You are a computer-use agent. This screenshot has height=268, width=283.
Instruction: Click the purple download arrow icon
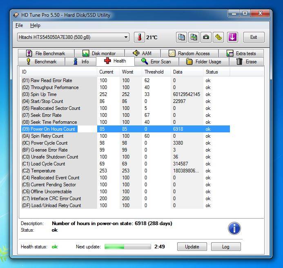[x=232, y=37]
